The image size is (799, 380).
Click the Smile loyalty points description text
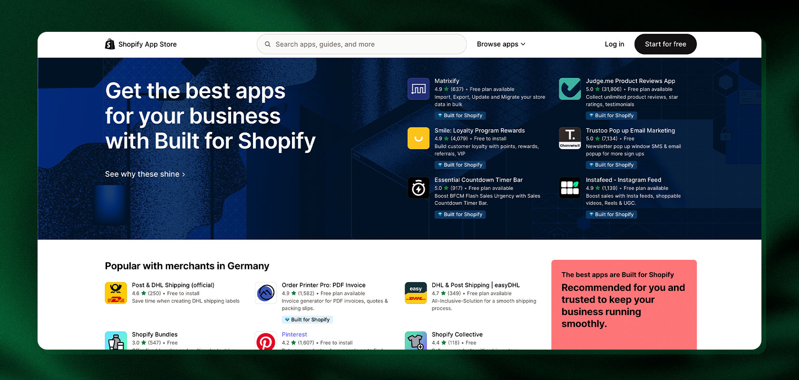tap(487, 150)
